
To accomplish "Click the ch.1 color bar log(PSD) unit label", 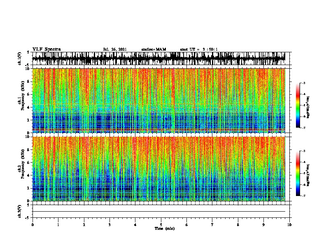I will coord(308,107).
